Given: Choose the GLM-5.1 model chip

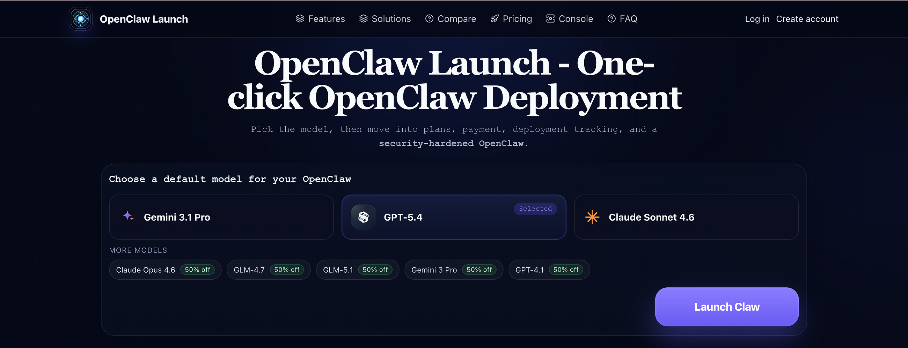Looking at the screenshot, I should 357,270.
